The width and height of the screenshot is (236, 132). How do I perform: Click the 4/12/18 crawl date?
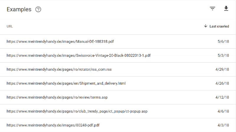coord(222,98)
